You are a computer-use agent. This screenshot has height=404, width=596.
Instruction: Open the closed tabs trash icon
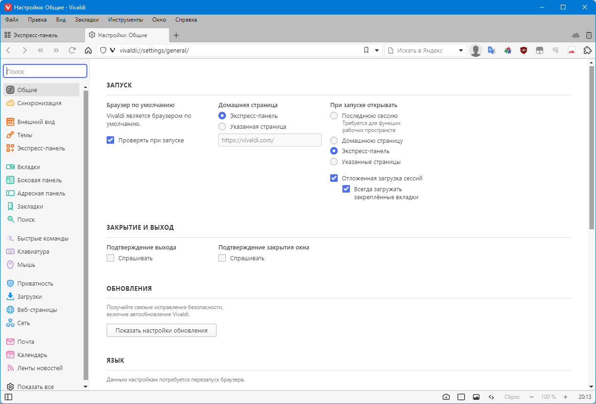pyautogui.click(x=588, y=35)
